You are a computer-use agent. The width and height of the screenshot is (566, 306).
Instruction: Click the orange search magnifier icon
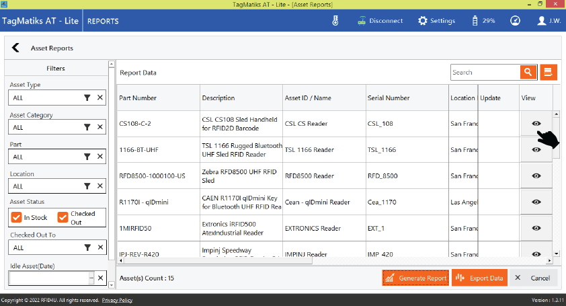pyautogui.click(x=528, y=73)
